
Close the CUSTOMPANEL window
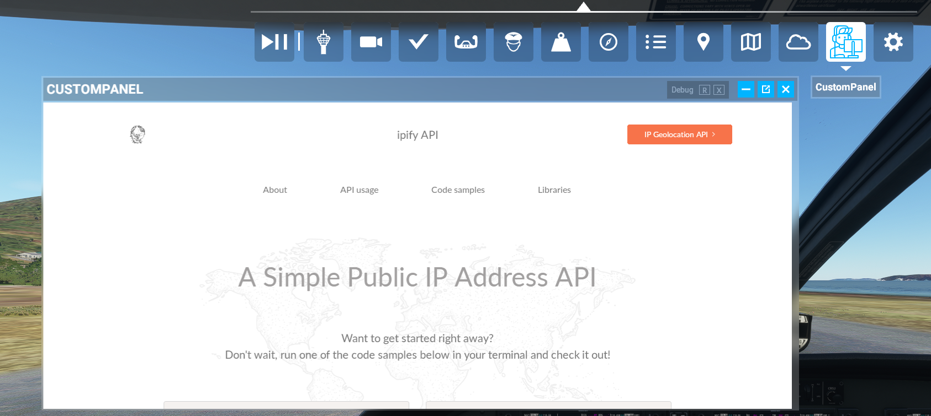[786, 89]
